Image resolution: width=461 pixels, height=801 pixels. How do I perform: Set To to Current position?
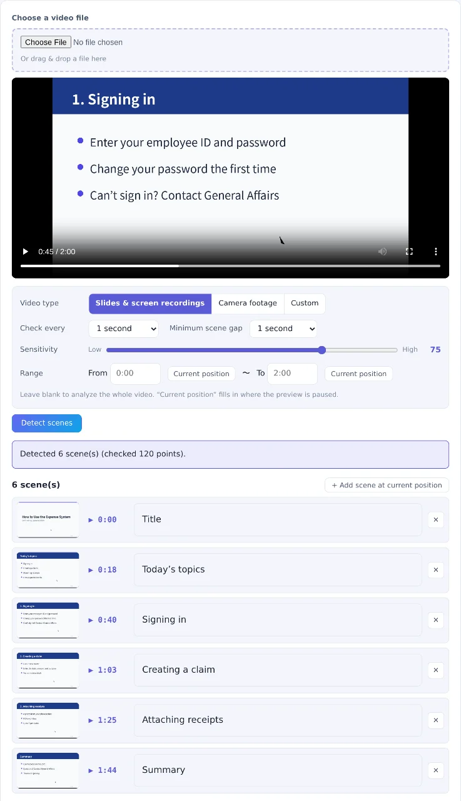[359, 374]
